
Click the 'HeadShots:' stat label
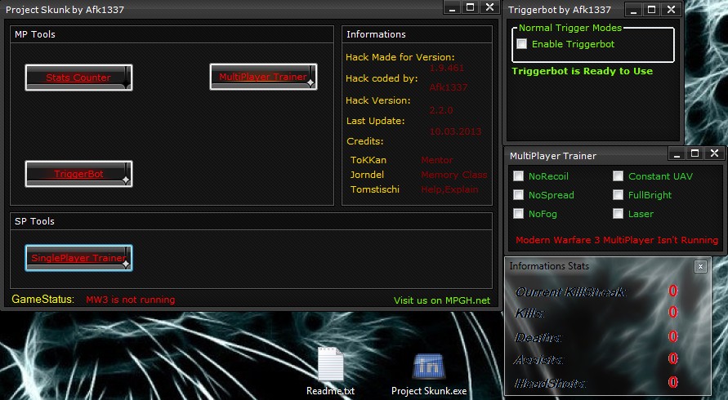click(550, 384)
